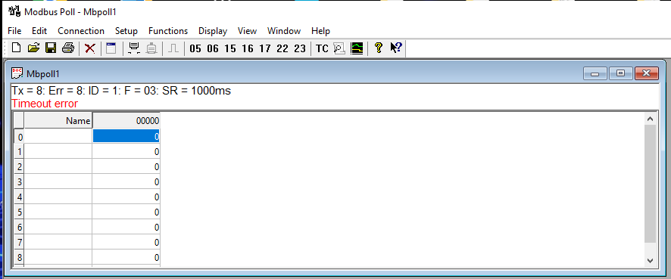This screenshot has width=671, height=279.
Task: Open function 16 write registers
Action: [x=248, y=48]
